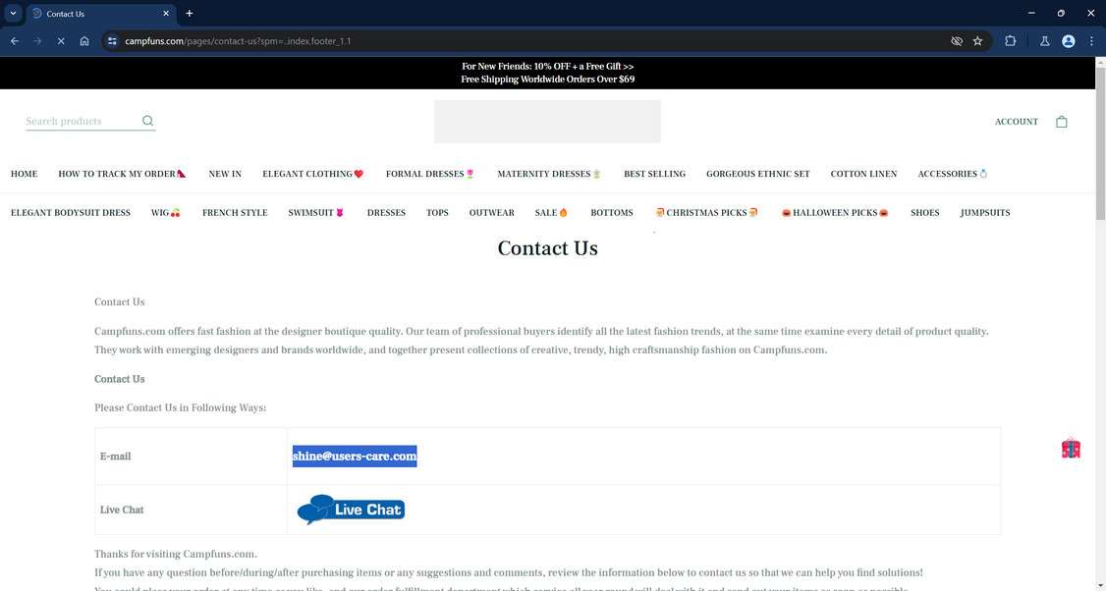This screenshot has width=1106, height=591.
Task: Click the highlighted shine@users-care.com email
Action: pos(355,457)
